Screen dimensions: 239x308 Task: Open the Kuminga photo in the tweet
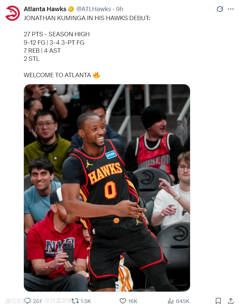pyautogui.click(x=107, y=188)
